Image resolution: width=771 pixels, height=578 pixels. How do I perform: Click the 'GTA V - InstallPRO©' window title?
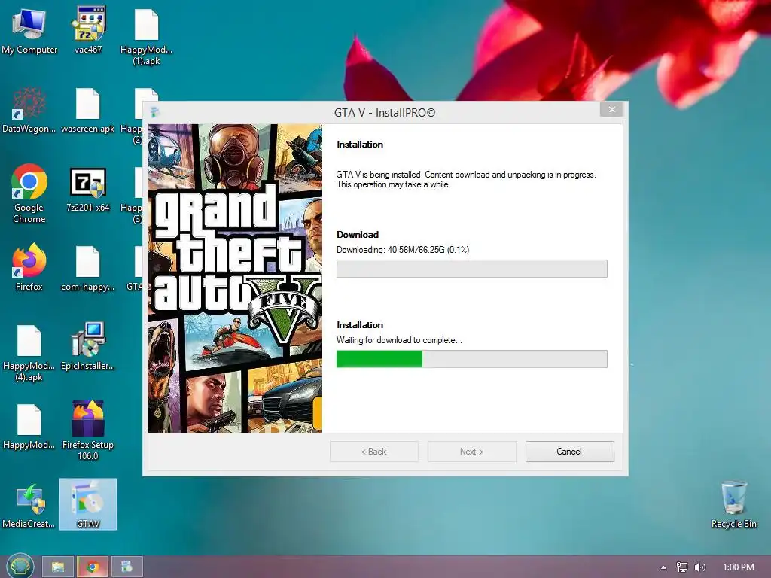(x=385, y=113)
